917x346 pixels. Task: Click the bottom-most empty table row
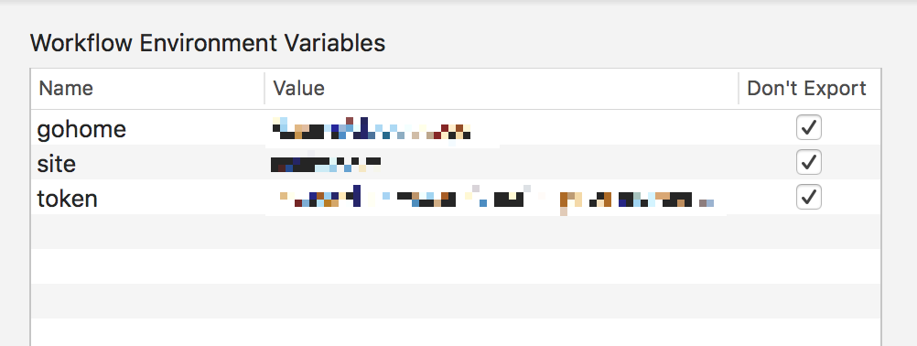point(456,332)
